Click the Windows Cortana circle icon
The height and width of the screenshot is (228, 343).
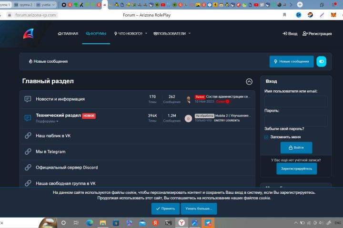point(63,223)
